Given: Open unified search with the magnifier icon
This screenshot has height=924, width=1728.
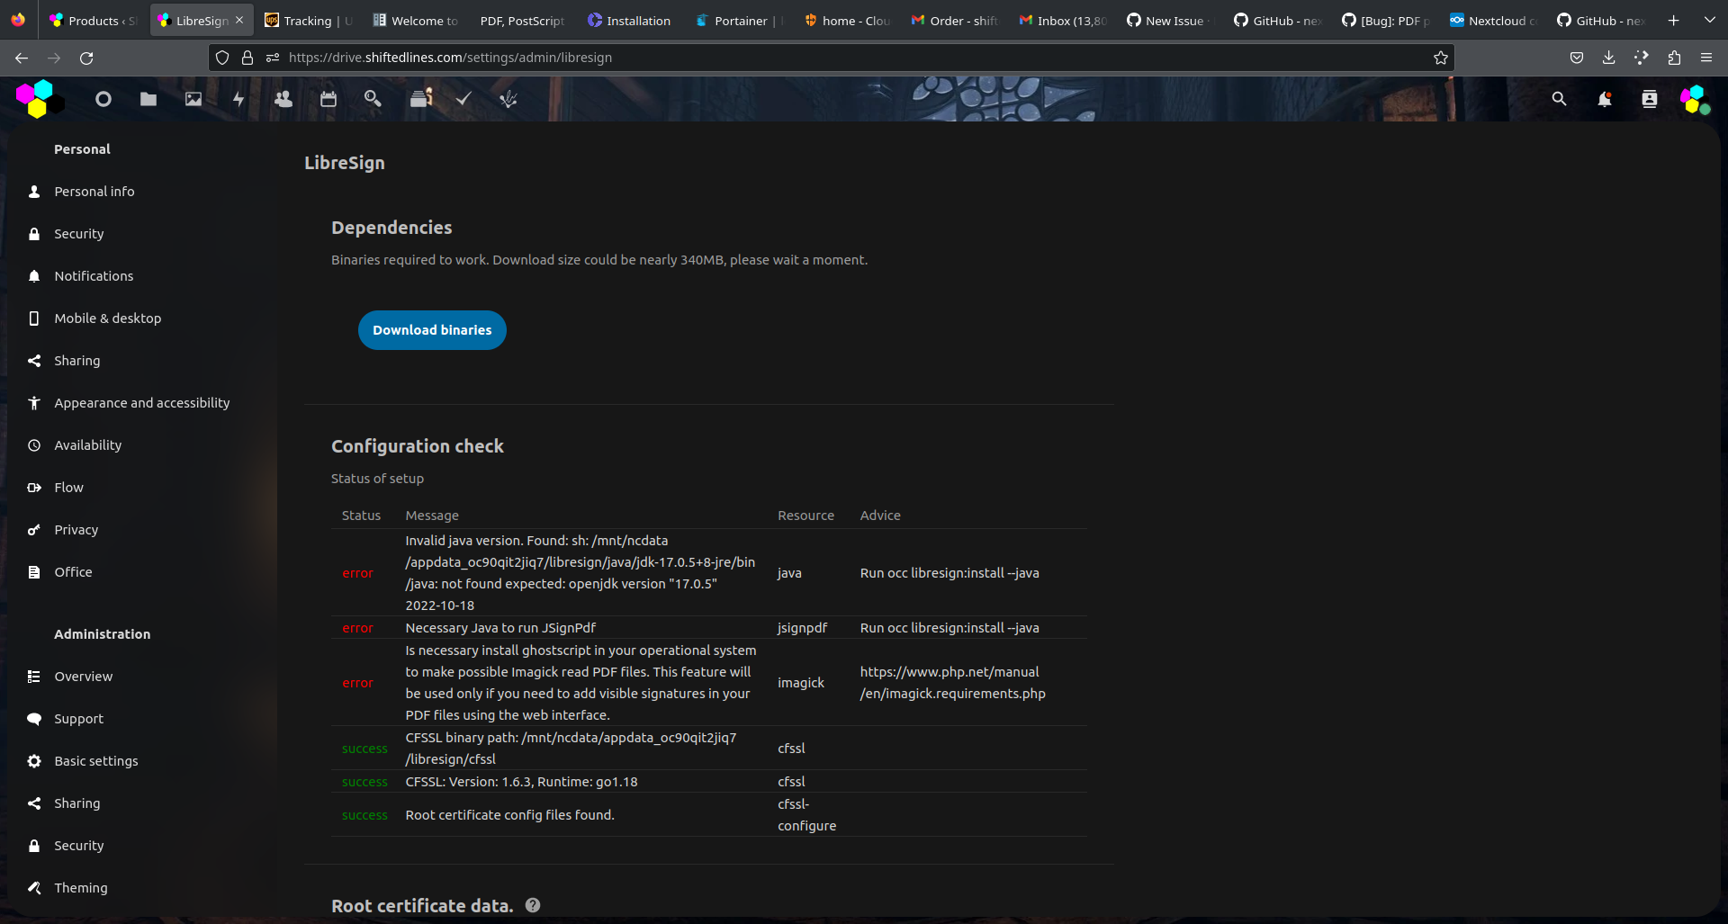Looking at the screenshot, I should click(1559, 100).
